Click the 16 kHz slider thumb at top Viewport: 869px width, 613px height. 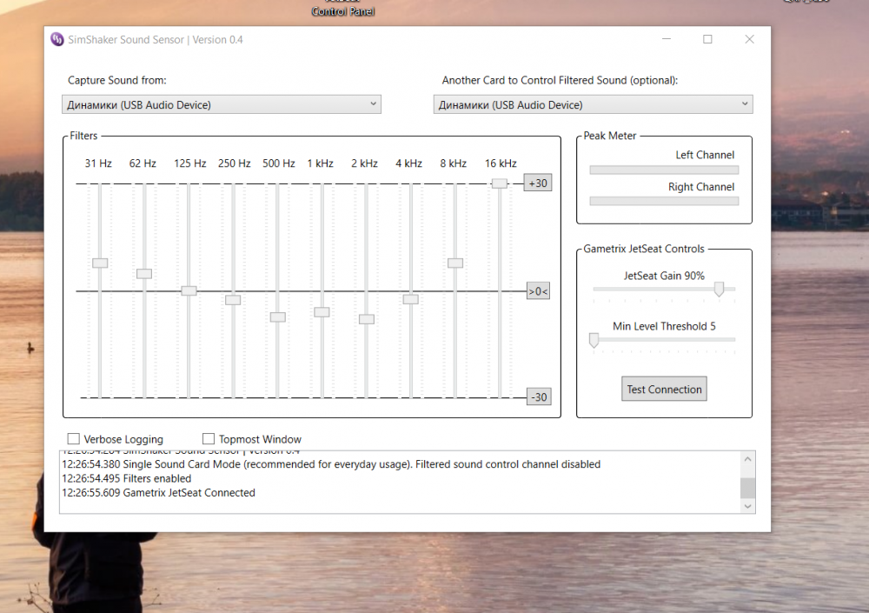coord(499,183)
